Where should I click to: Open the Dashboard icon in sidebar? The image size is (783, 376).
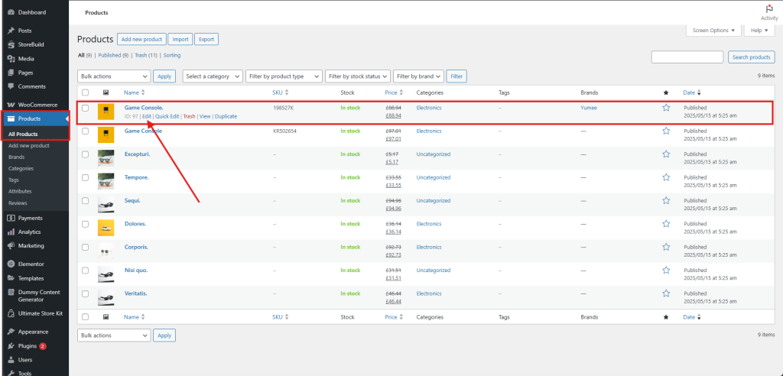point(11,12)
